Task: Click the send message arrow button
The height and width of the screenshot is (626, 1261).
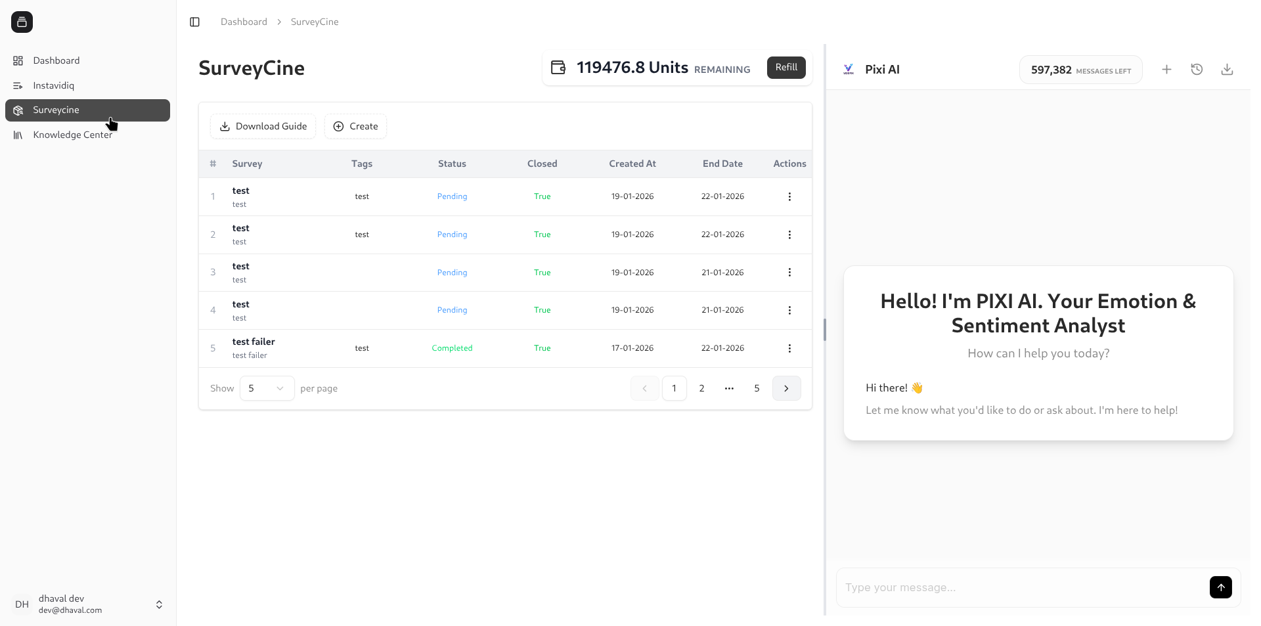Action: (1220, 587)
